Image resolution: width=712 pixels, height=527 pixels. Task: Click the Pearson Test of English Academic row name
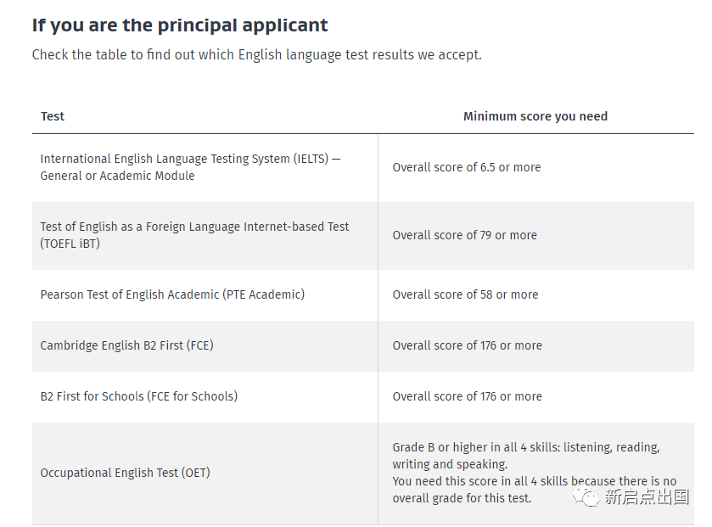(x=172, y=294)
